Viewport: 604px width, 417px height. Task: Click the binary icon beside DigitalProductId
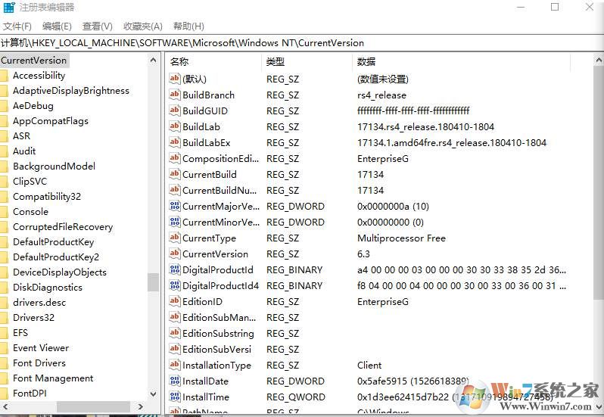tap(175, 269)
